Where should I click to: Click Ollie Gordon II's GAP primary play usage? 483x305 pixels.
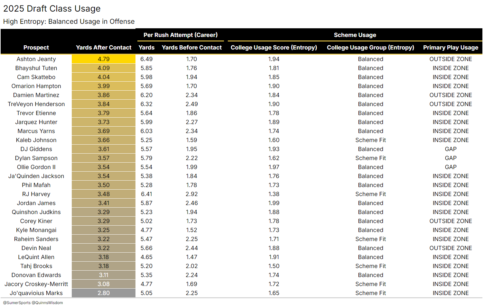point(450,167)
